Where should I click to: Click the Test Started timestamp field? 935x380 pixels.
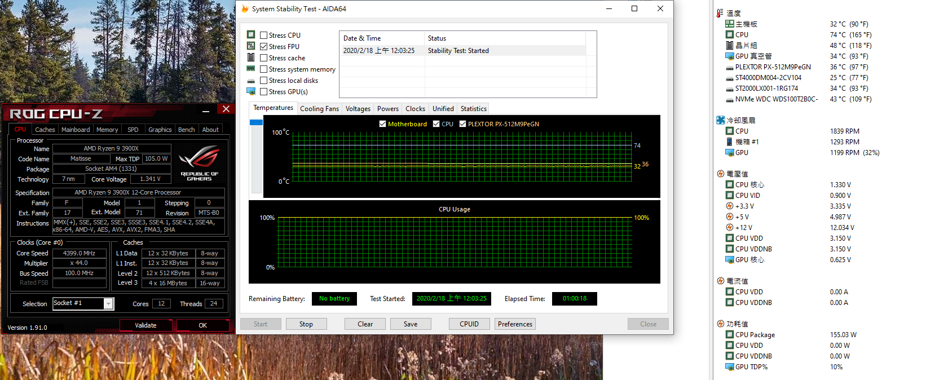(x=451, y=299)
